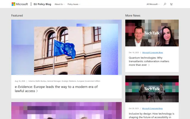Go to EU Policy Blog home

pos(42,4)
